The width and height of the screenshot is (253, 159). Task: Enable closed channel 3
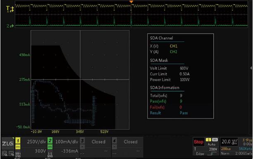point(95,147)
